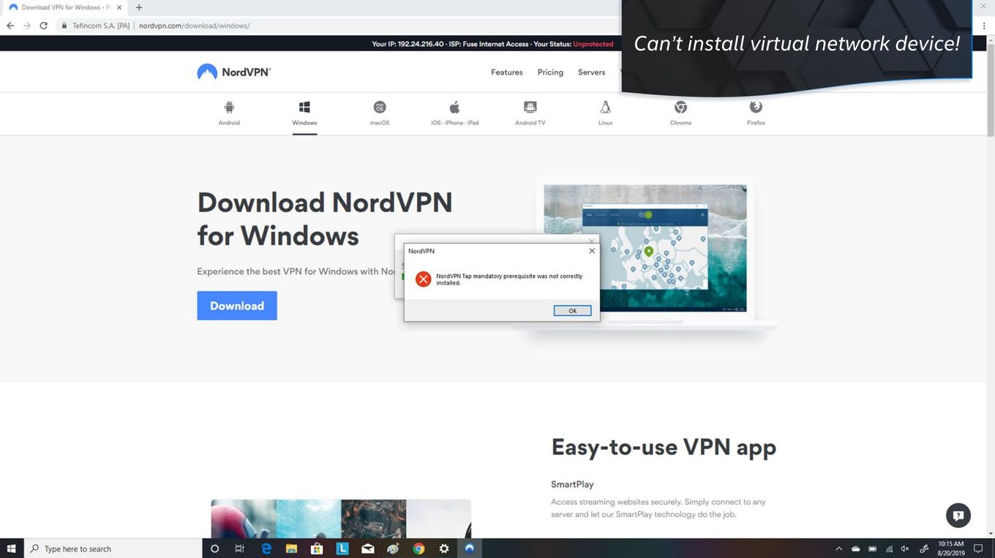The height and width of the screenshot is (558, 995).
Task: Open the Pricing menu item
Action: pos(550,72)
